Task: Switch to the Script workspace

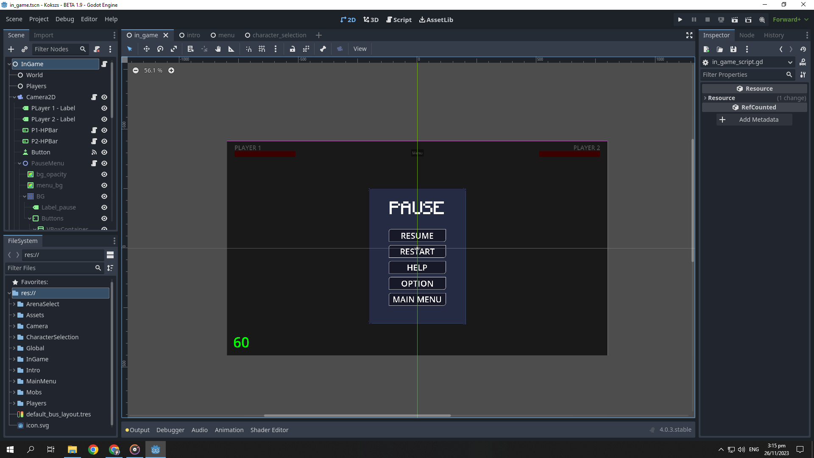Action: click(399, 20)
